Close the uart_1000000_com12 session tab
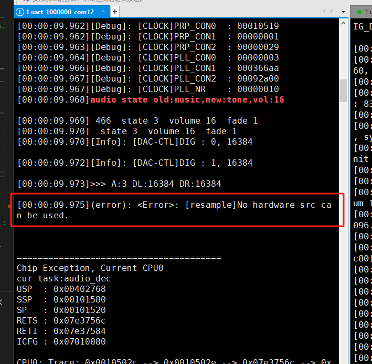Image resolution: width=372 pixels, height=364 pixels. pos(103,12)
